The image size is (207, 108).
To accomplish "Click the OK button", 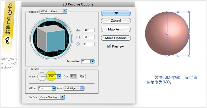I will [116, 13].
